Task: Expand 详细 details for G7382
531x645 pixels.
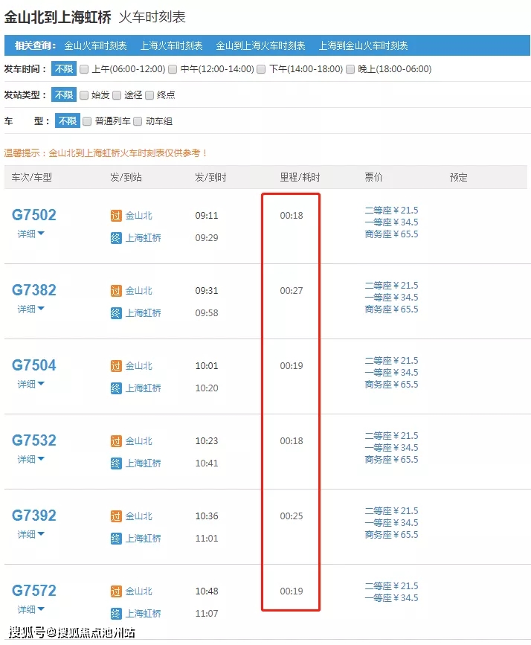Action: coord(30,309)
